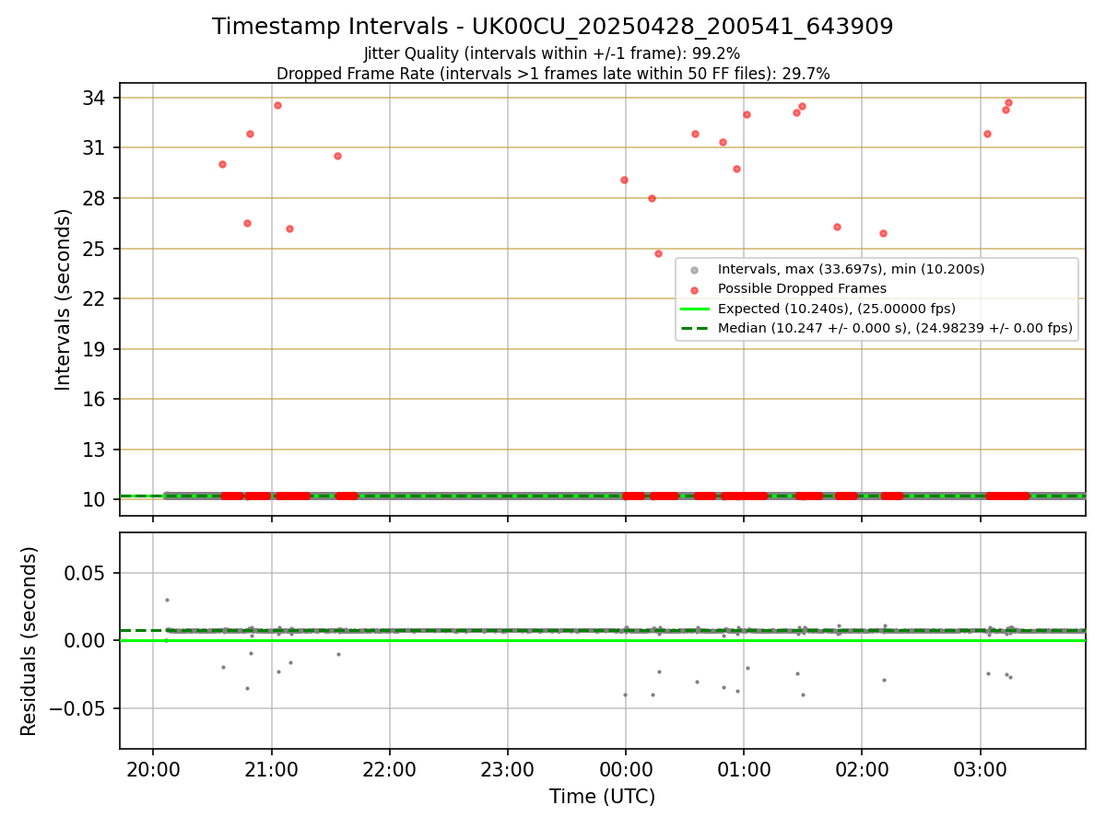The height and width of the screenshot is (829, 1106).
Task: Click the gray dot marker in legend
Action: (x=693, y=269)
